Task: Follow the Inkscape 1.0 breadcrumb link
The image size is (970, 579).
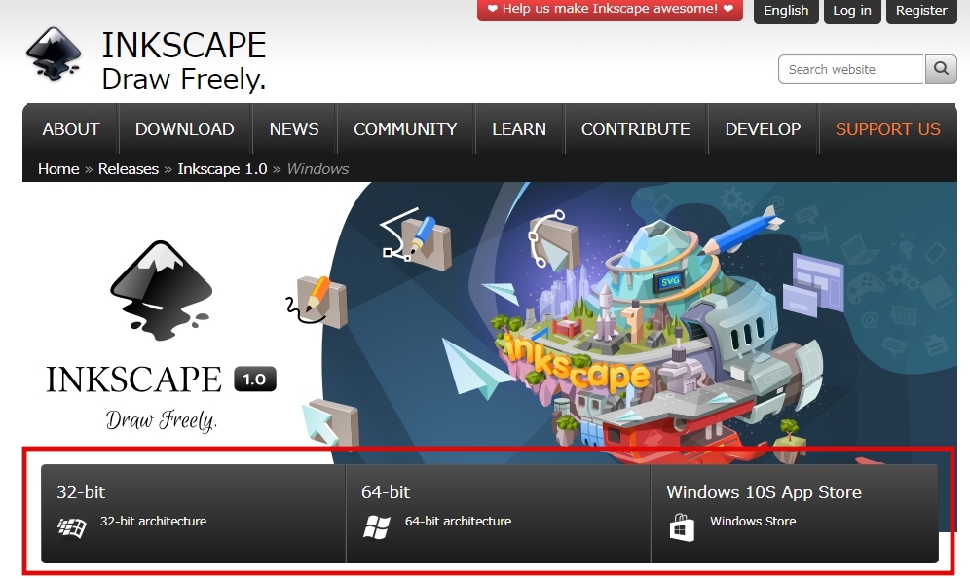Action: click(x=222, y=168)
